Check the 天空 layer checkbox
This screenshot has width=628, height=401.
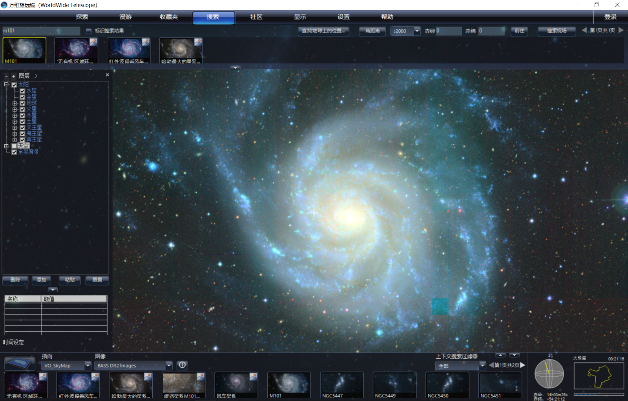(14, 146)
